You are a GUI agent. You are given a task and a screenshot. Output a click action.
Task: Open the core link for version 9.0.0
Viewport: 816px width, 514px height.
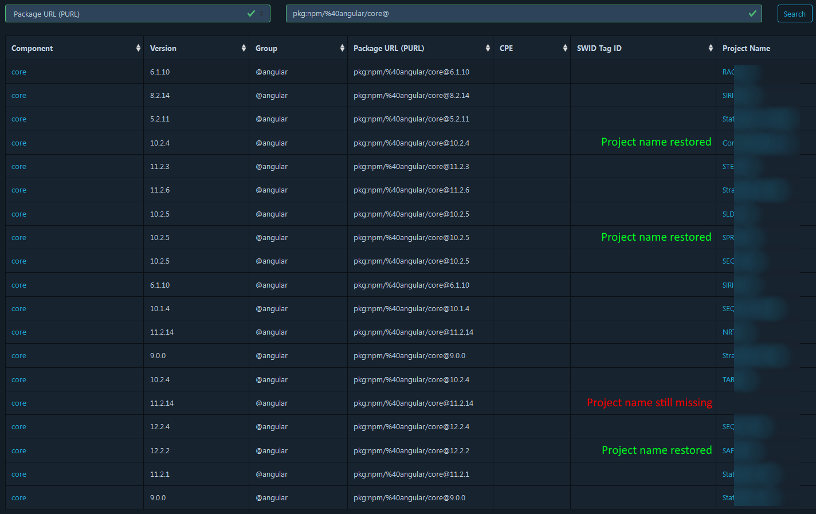(18, 355)
